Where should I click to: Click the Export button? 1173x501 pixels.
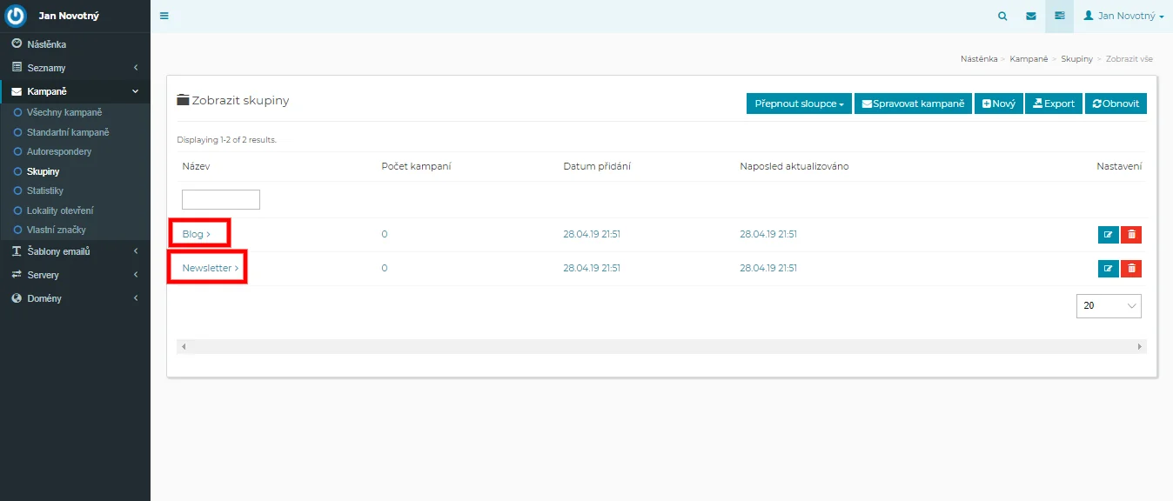coord(1053,104)
